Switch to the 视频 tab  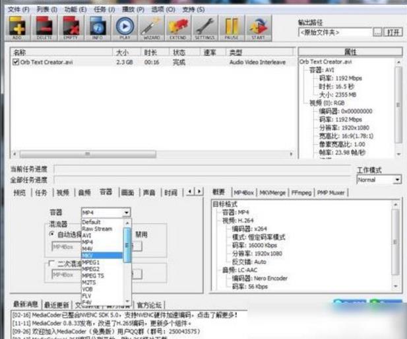(63, 193)
